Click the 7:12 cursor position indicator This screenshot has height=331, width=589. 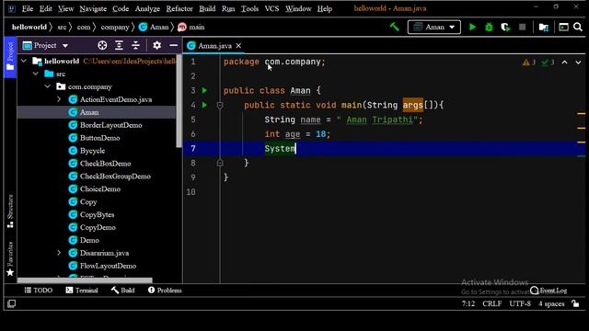[x=468, y=303]
